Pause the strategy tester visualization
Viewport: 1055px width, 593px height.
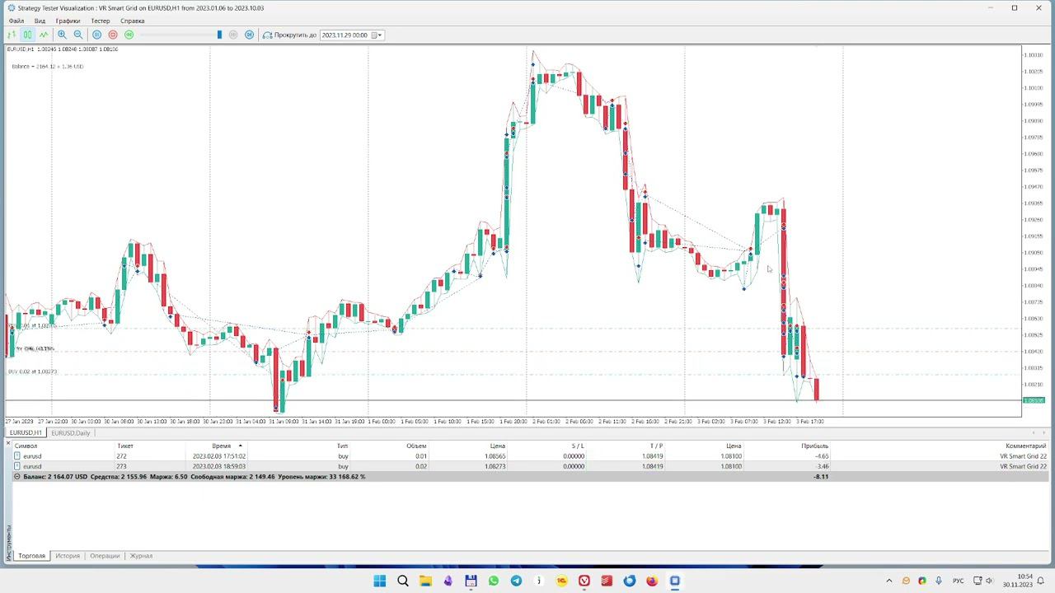click(97, 35)
